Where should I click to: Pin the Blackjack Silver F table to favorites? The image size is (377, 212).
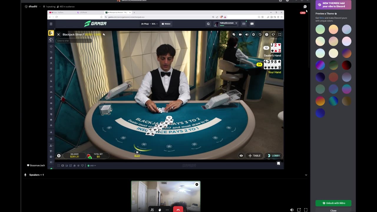(104, 34)
